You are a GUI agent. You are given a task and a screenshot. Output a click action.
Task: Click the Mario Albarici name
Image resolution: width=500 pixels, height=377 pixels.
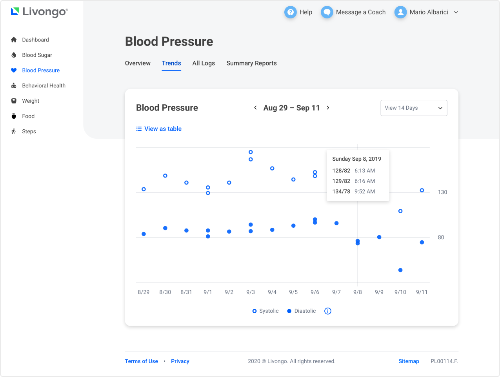tap(429, 12)
